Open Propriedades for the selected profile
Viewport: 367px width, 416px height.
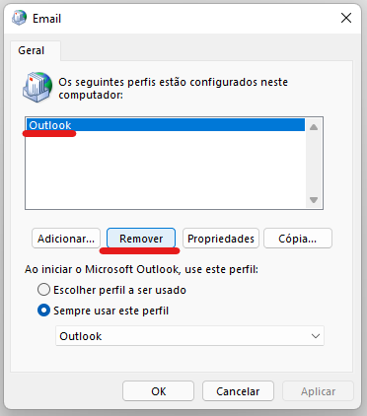click(x=221, y=239)
